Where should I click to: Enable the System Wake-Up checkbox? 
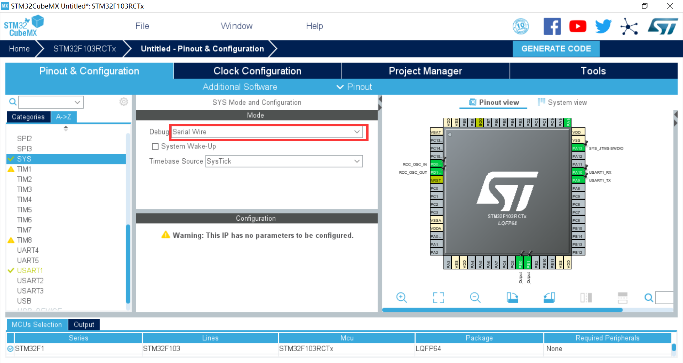point(155,147)
